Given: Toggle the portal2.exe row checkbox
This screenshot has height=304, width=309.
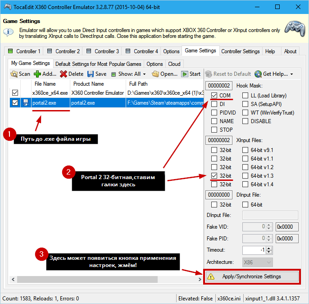Looking at the screenshot, I should pyautogui.click(x=15, y=103).
